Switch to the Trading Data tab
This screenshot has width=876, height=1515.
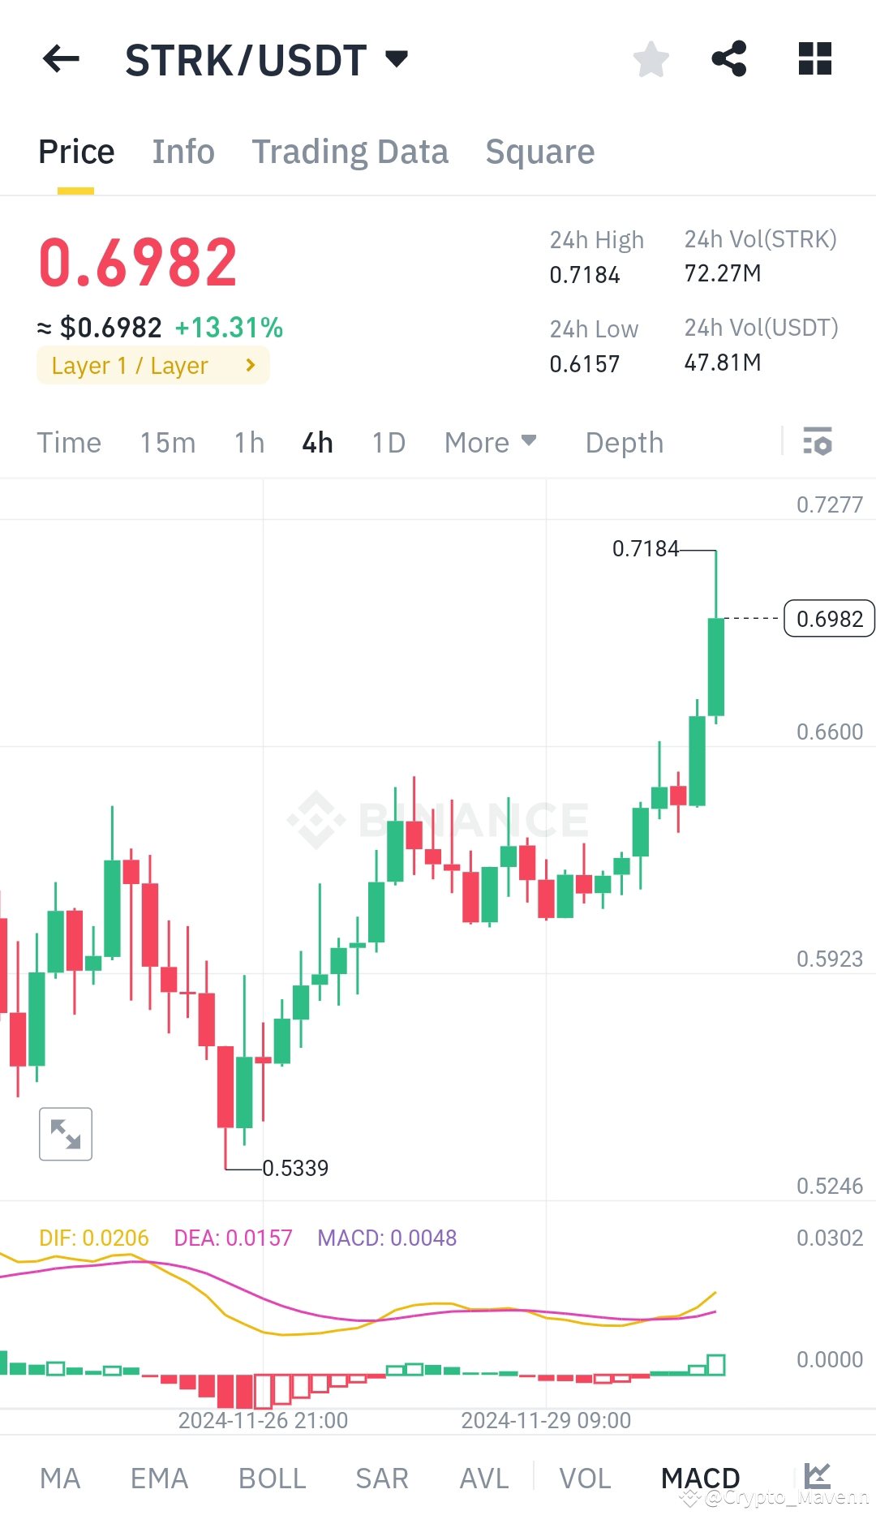tap(350, 151)
